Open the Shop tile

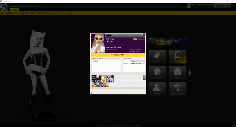(157, 57)
